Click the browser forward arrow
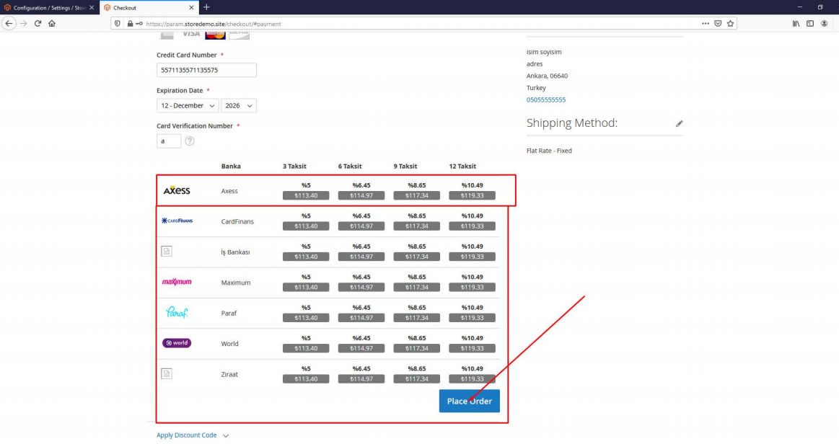 tap(24, 24)
